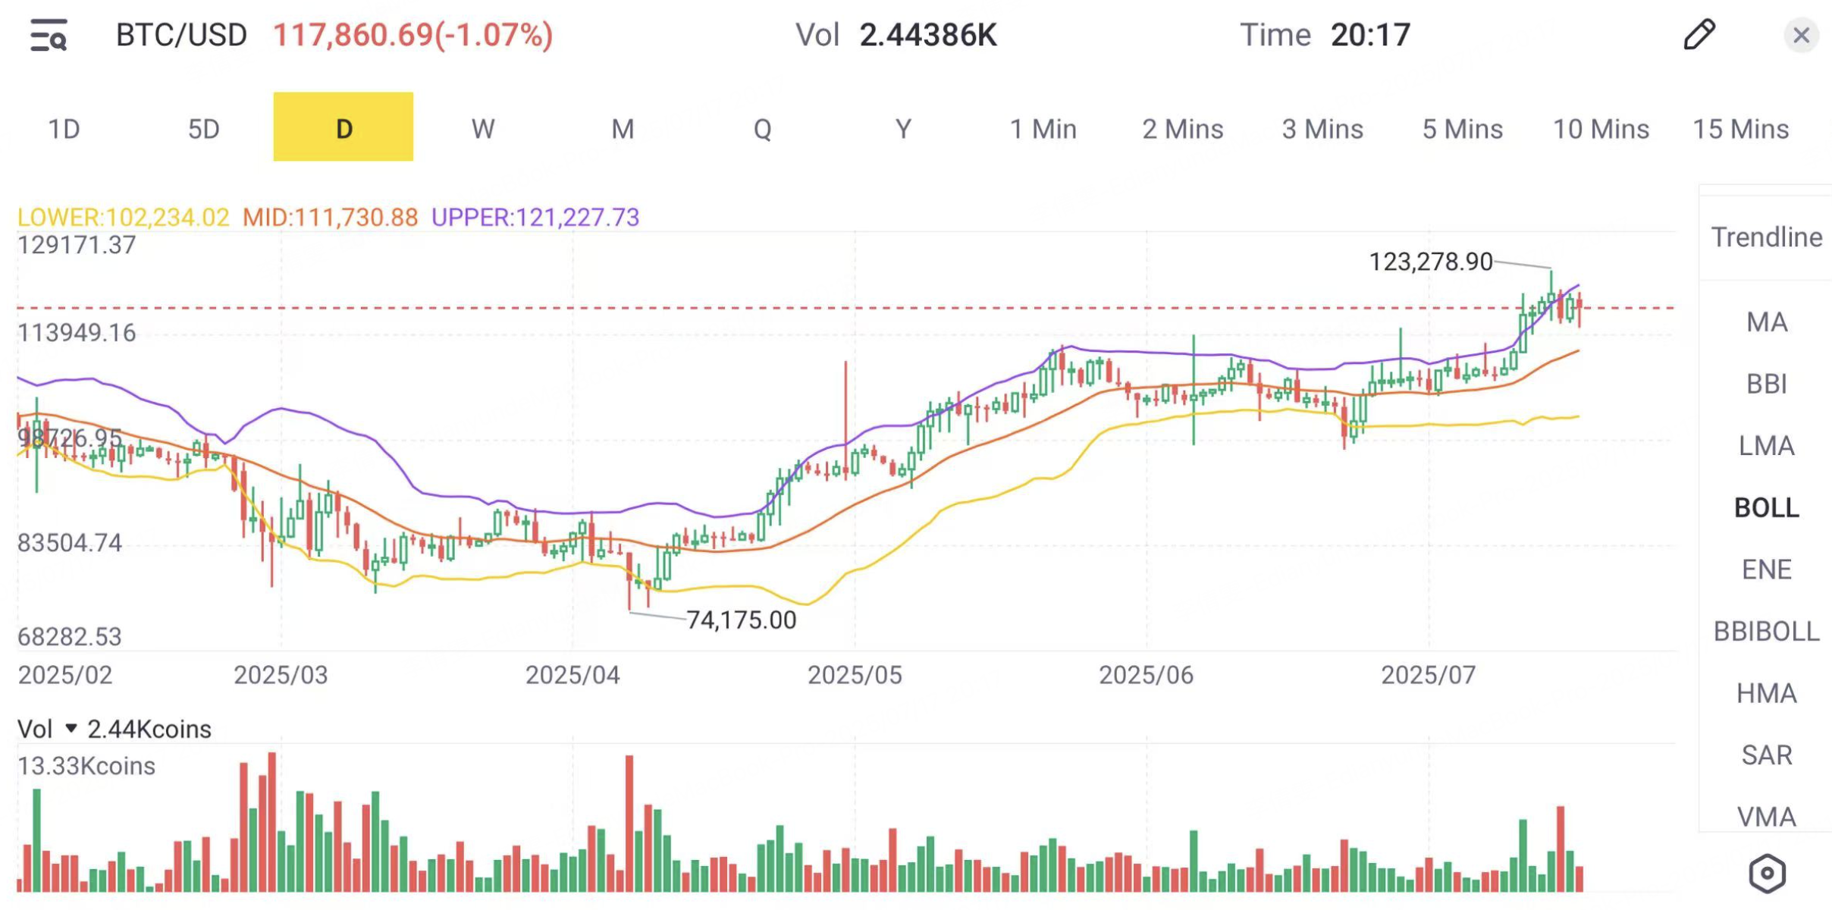1832x910 pixels.
Task: Switch to the 1D timeframe tab
Action: 64,129
